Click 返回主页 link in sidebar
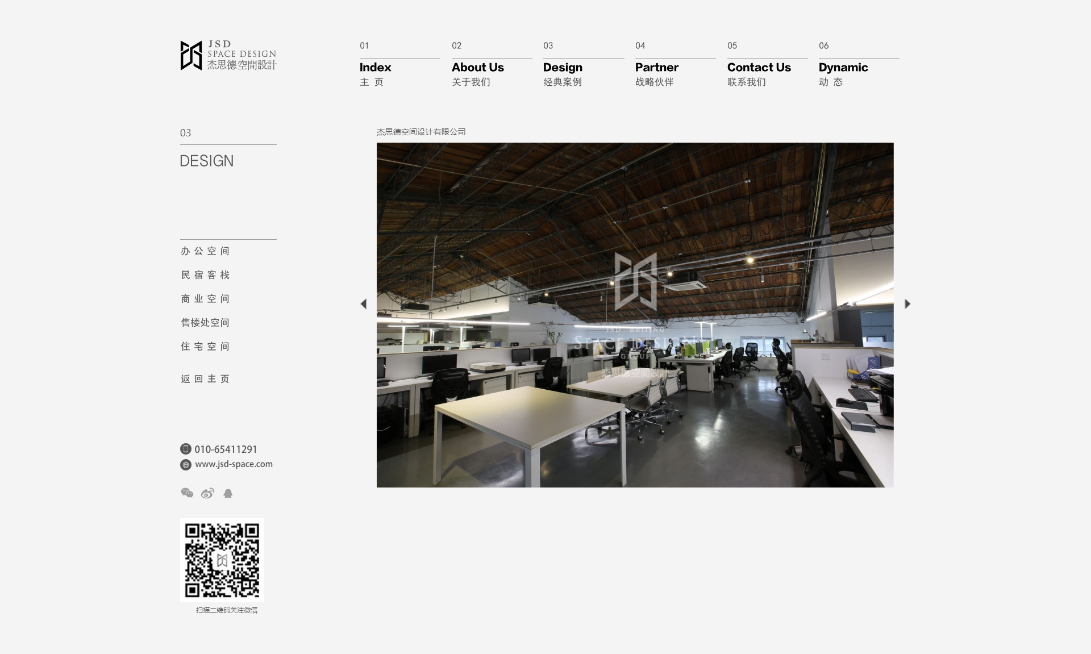 (x=205, y=379)
